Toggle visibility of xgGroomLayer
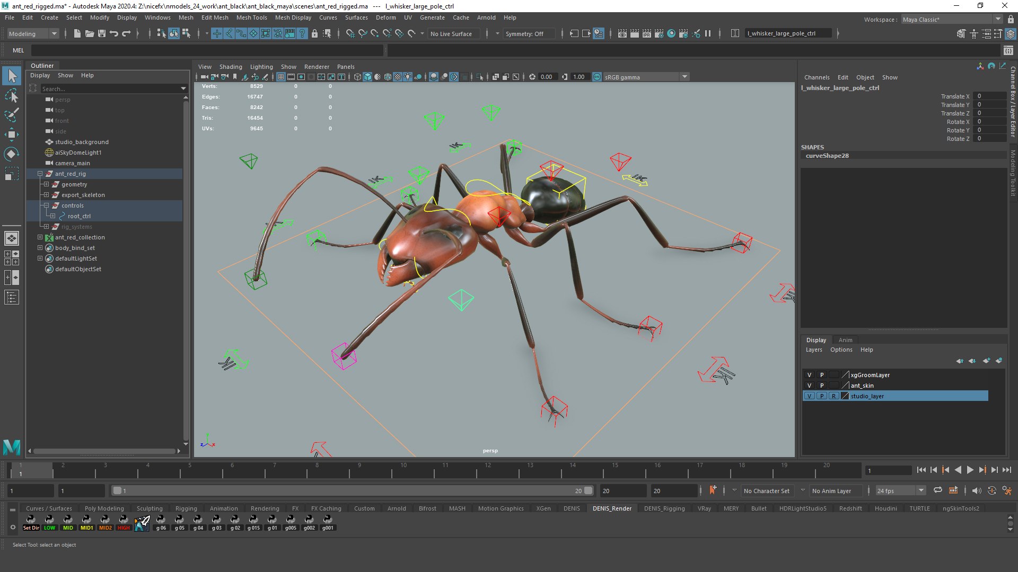Image resolution: width=1018 pixels, height=572 pixels. 809,375
